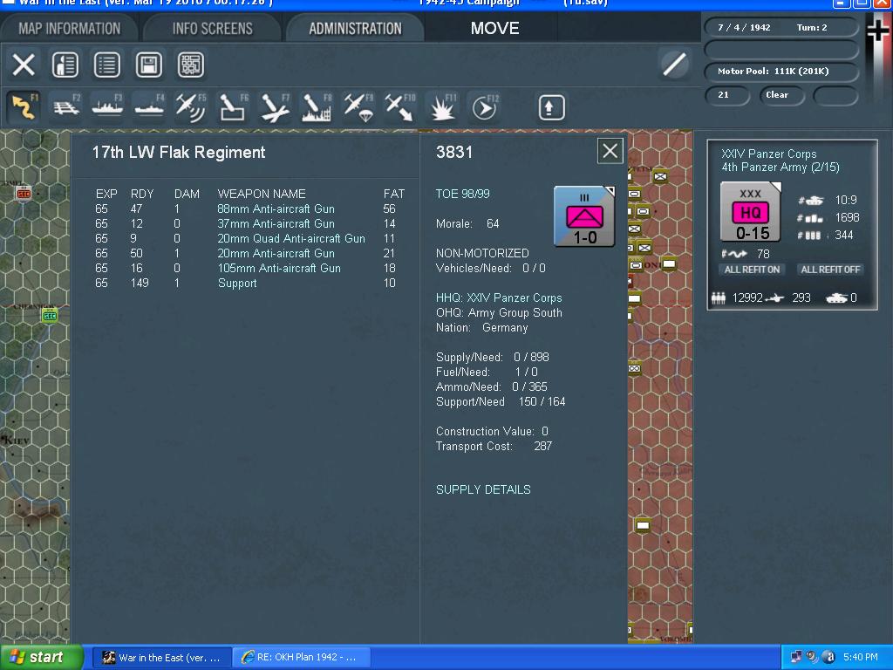Click the MOVE mode label
The height and width of the screenshot is (670, 893).
pos(494,28)
